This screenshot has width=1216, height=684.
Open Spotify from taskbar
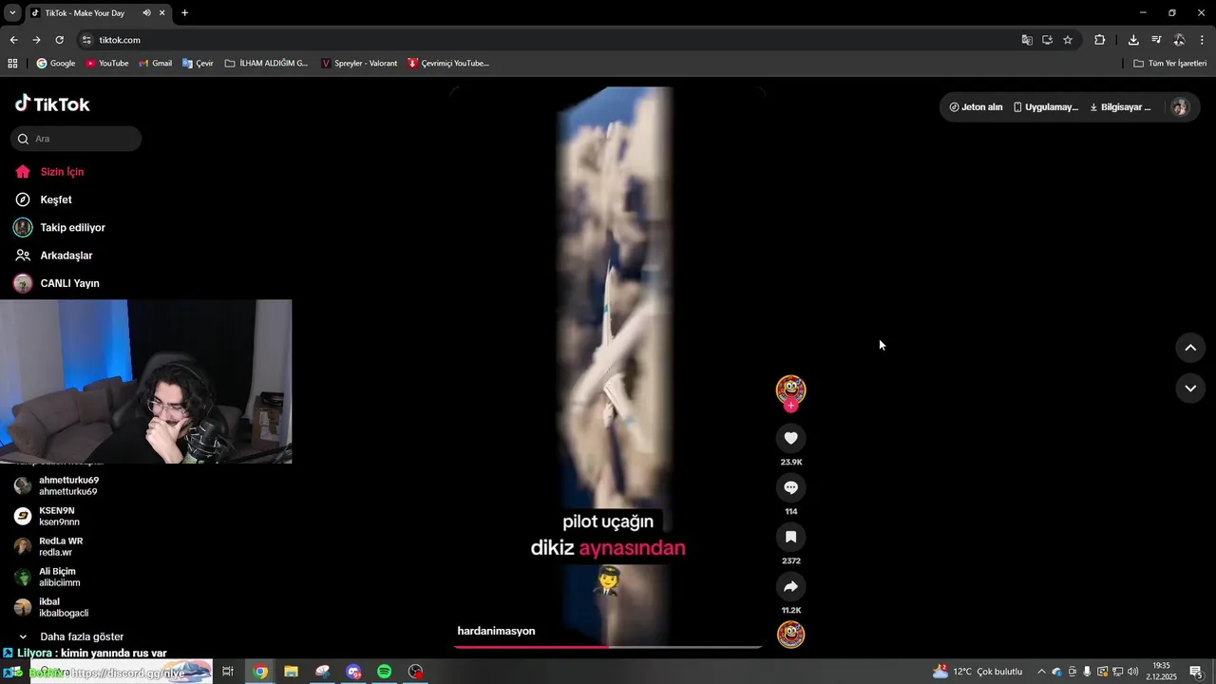point(384,672)
